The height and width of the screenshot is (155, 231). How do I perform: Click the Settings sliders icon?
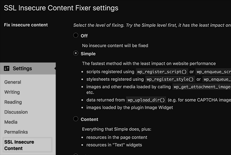point(6,68)
